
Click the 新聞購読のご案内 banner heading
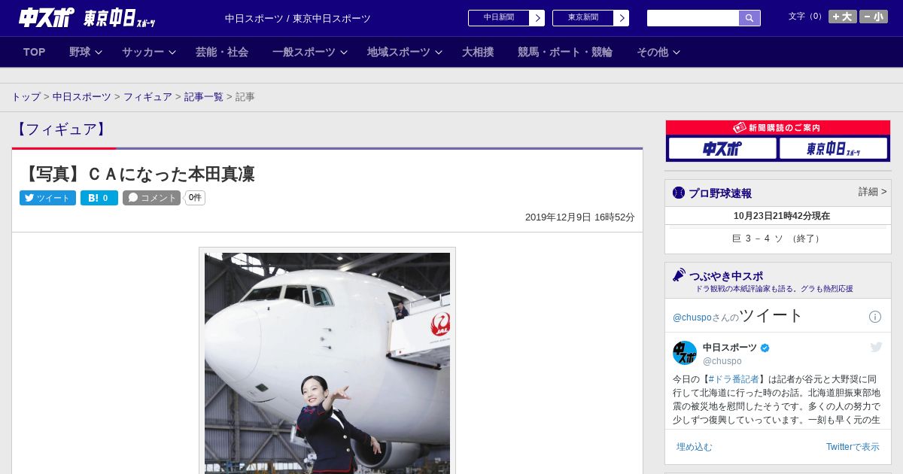(x=778, y=128)
